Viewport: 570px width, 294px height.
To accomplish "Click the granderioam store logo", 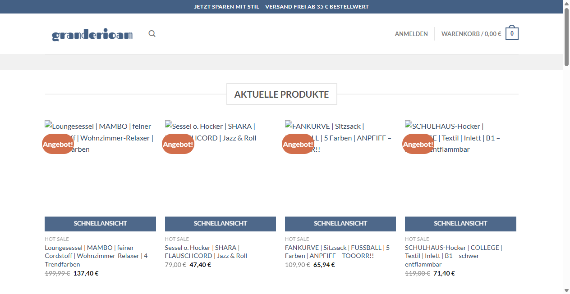I will pos(92,34).
